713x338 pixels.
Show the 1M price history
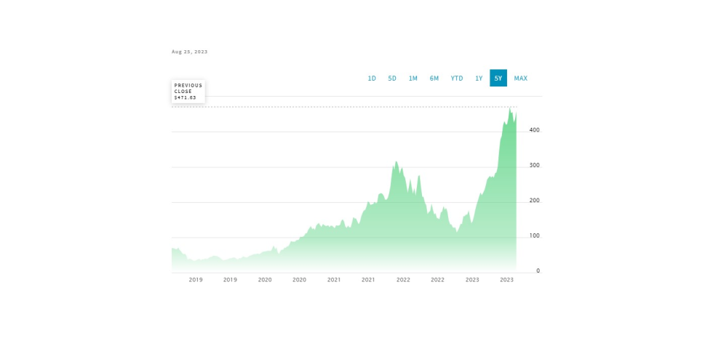coord(413,79)
